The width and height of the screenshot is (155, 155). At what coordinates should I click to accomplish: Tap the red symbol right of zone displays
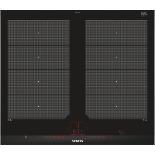click(87, 128)
